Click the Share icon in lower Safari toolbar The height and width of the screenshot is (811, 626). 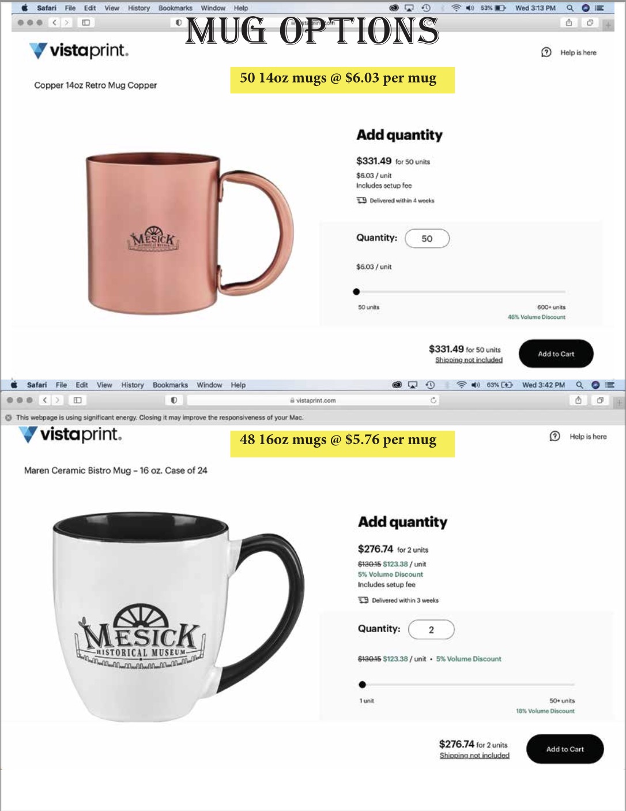(x=578, y=400)
